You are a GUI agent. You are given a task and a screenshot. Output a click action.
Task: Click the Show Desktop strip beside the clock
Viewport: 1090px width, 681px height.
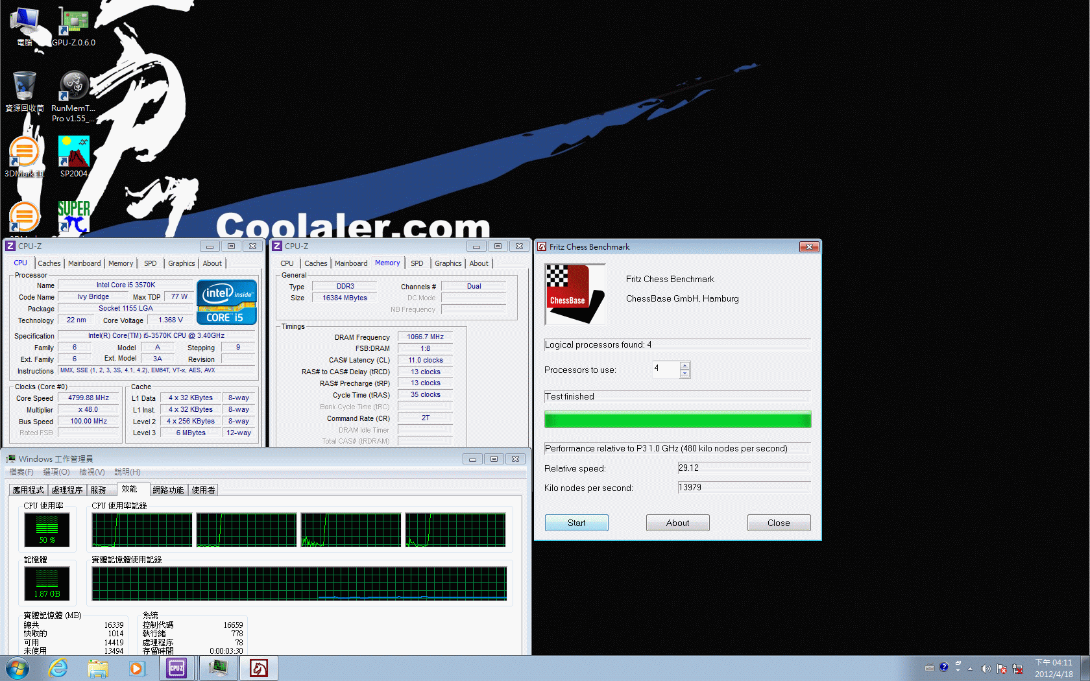tap(1085, 668)
